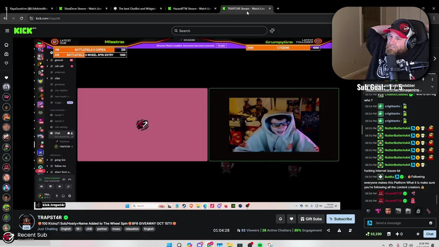
Task: Report the stream warning icon
Action: click(x=339, y=231)
